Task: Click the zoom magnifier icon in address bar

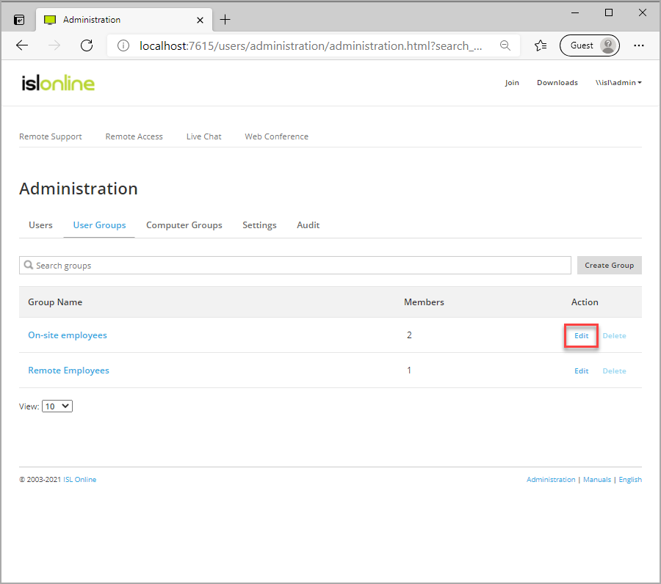Action: coord(505,45)
